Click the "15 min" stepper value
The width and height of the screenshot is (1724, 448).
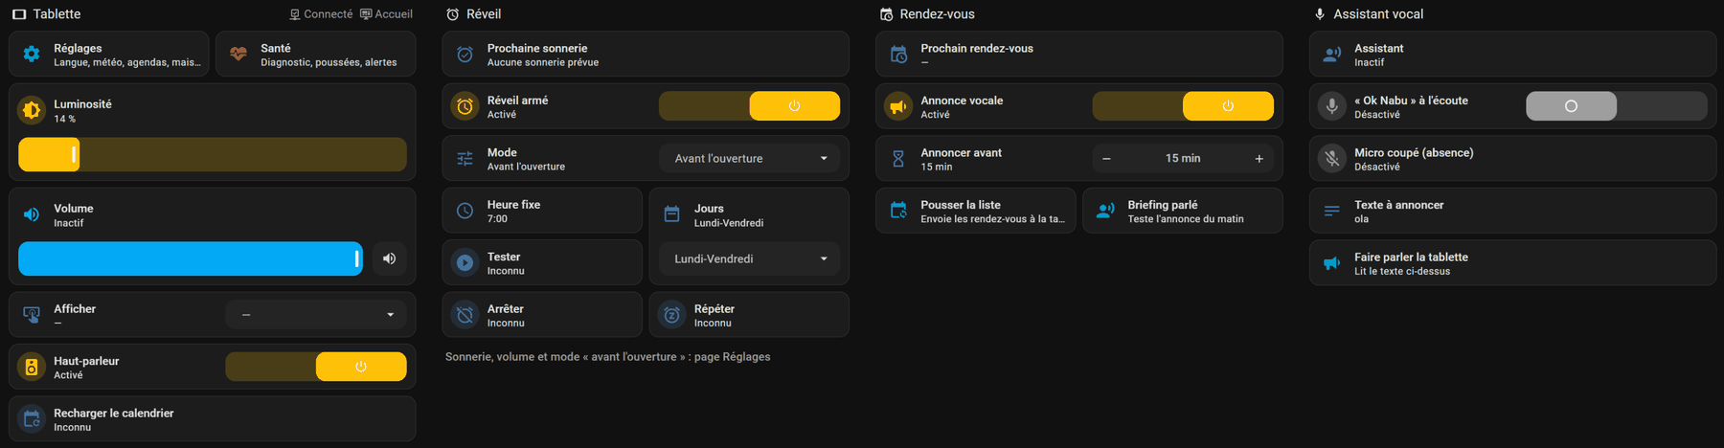click(x=1183, y=159)
